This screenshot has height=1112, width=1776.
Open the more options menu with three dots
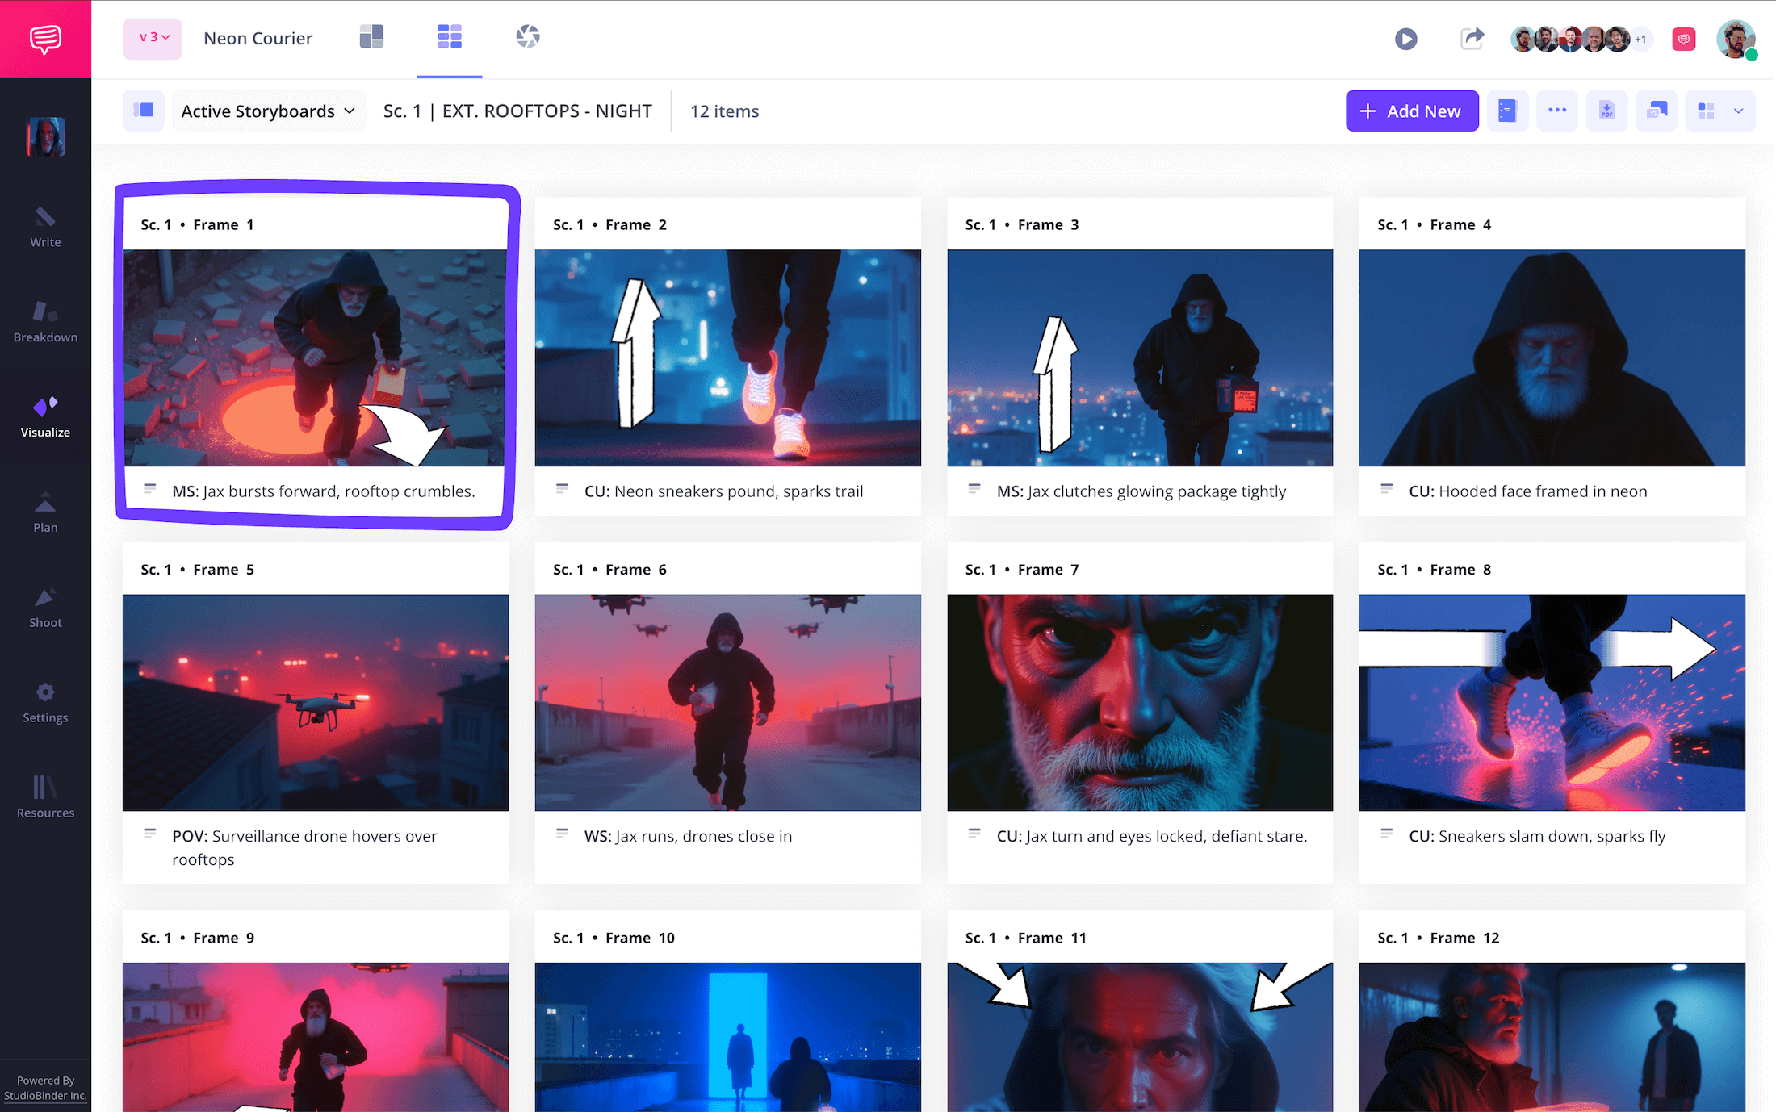click(x=1557, y=111)
